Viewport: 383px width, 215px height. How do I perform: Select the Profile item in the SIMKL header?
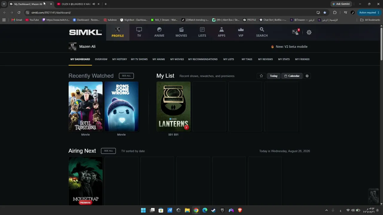coord(118,32)
